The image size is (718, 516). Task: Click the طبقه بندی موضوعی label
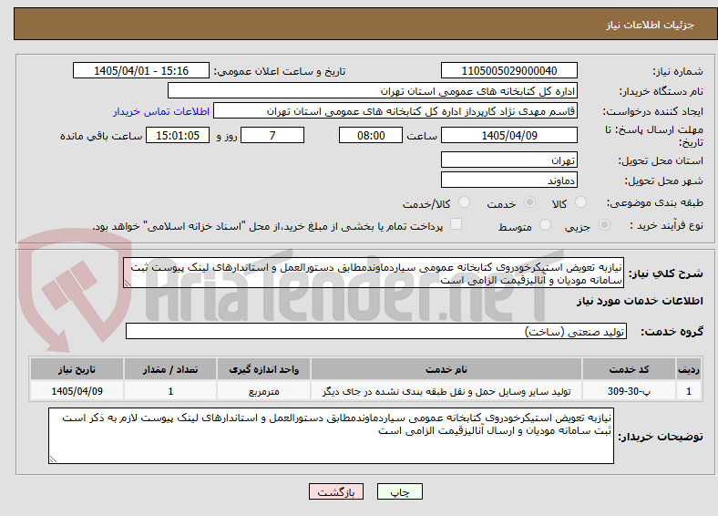655,202
